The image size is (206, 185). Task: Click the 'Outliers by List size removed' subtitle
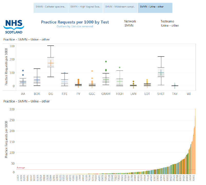(75, 26)
